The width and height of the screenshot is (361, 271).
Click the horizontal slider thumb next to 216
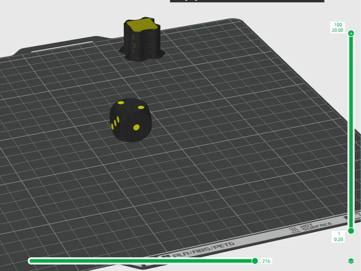(x=255, y=261)
